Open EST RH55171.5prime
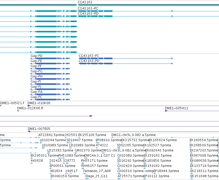This screenshot has width=219, height=180. [94, 161]
